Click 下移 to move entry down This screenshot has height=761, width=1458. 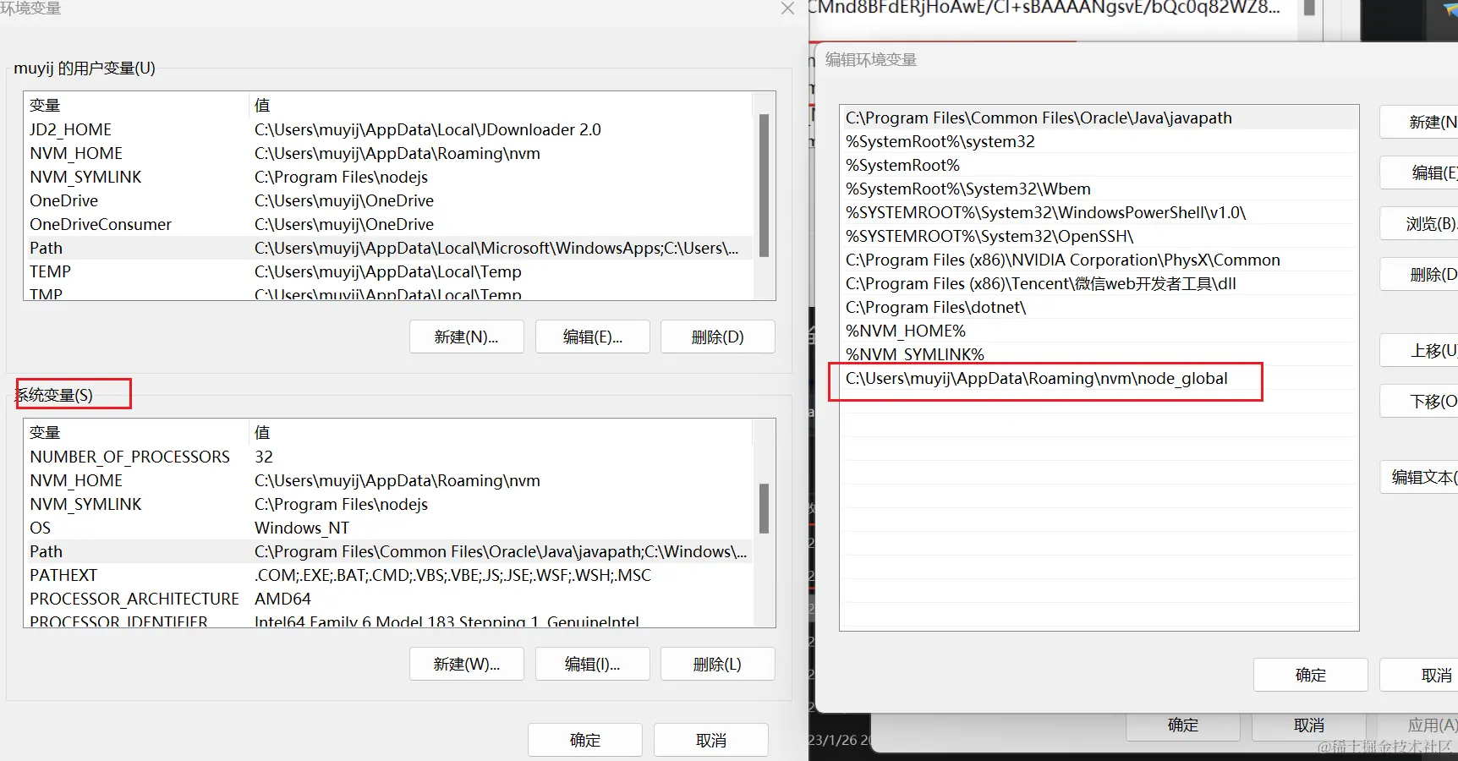(x=1419, y=401)
